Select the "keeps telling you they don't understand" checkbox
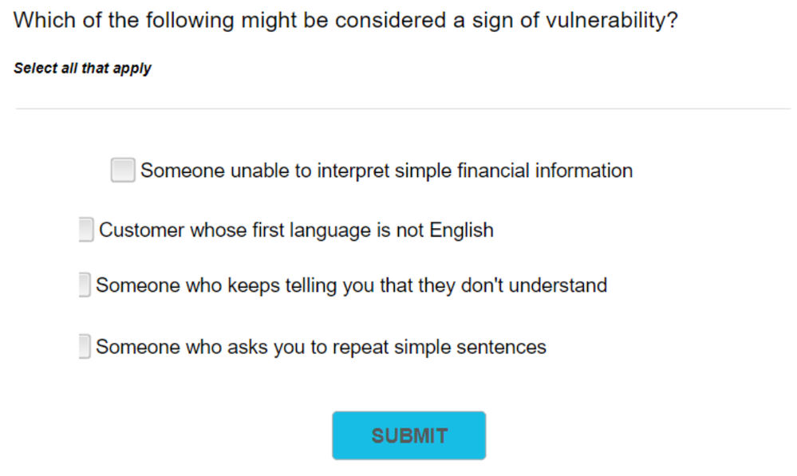This screenshot has width=797, height=476. tap(85, 285)
